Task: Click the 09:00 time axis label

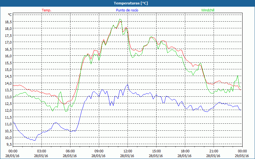Action: pyautogui.click(x=99, y=151)
